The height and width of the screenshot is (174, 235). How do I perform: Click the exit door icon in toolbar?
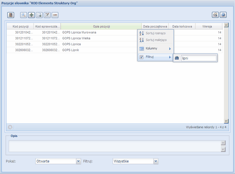pyautogui.click(x=11, y=15)
